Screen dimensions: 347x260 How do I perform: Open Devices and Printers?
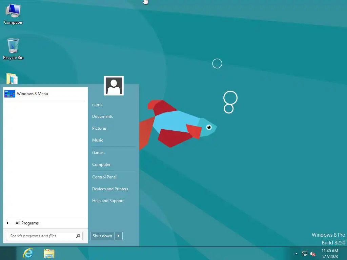coord(110,189)
